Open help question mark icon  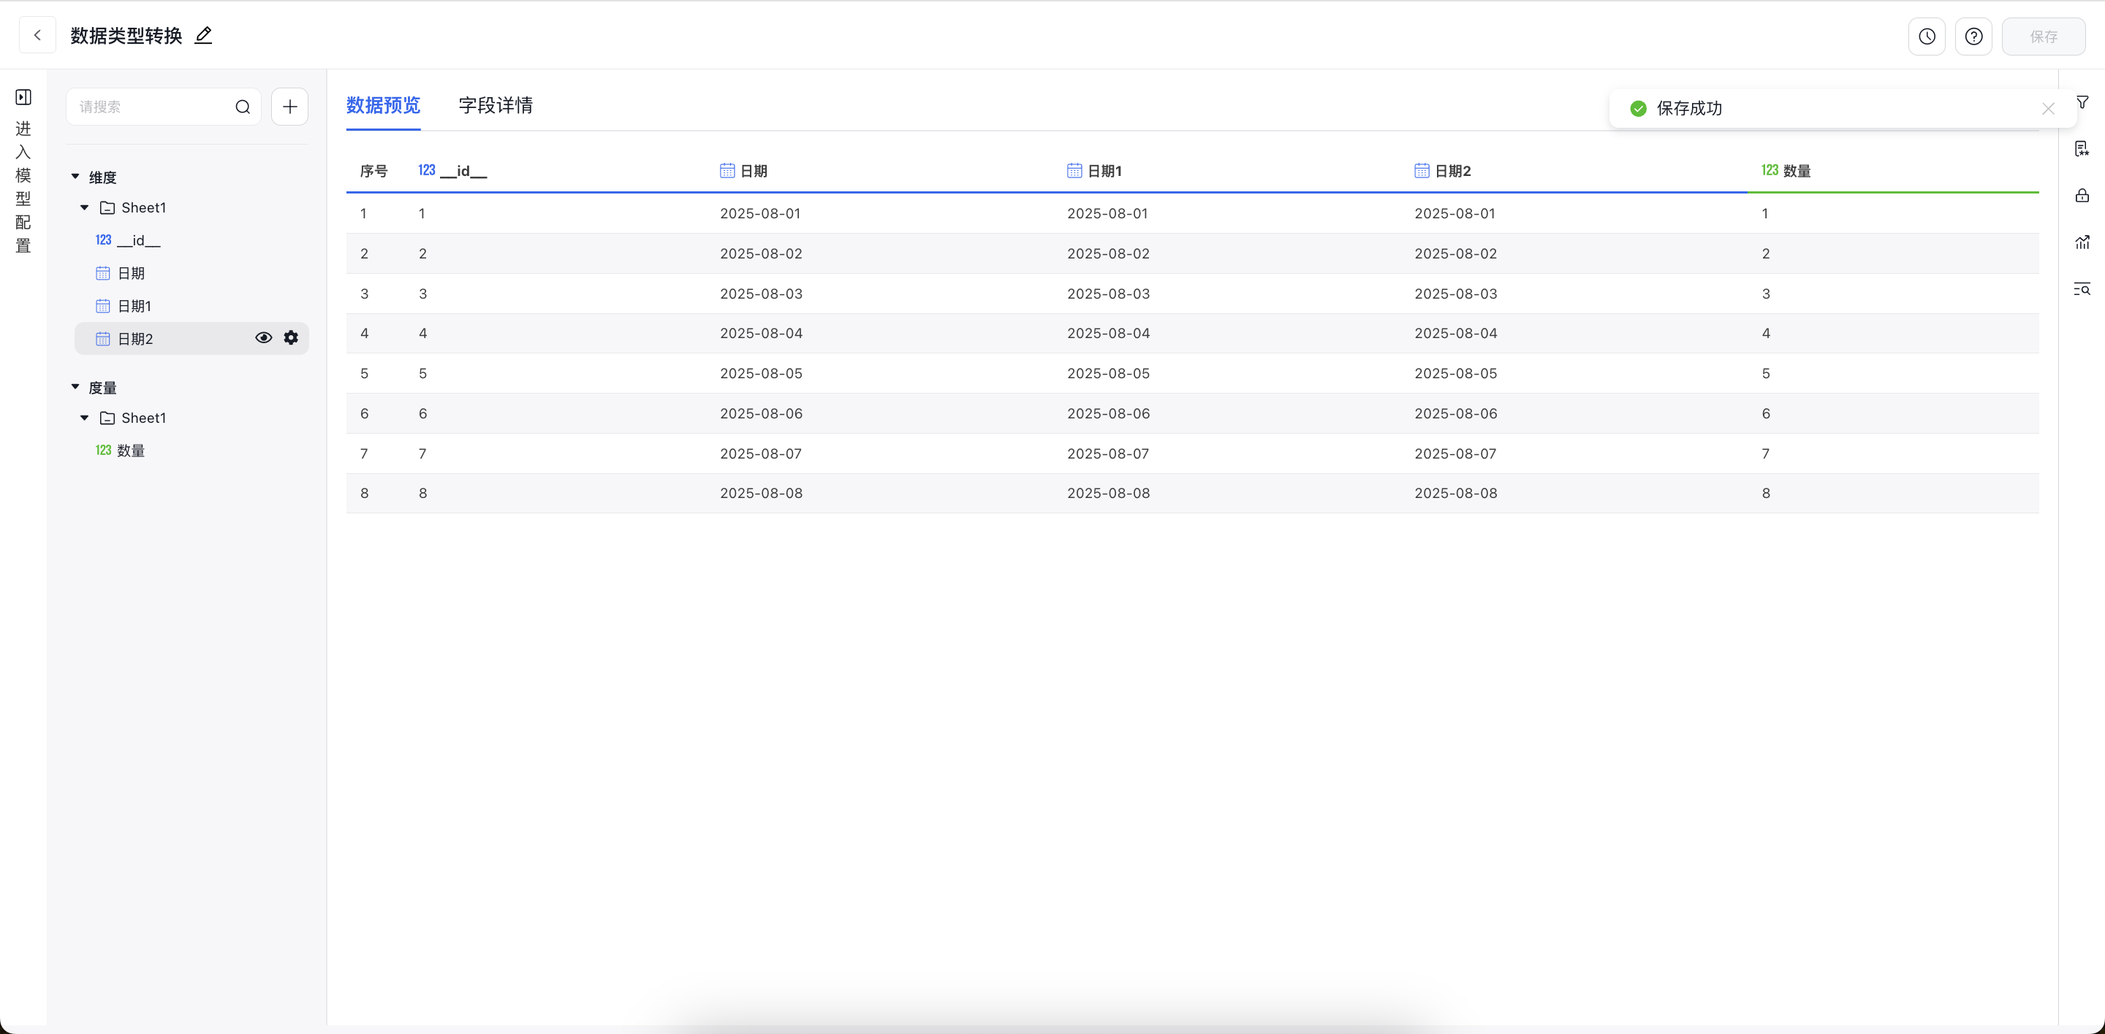[1973, 36]
